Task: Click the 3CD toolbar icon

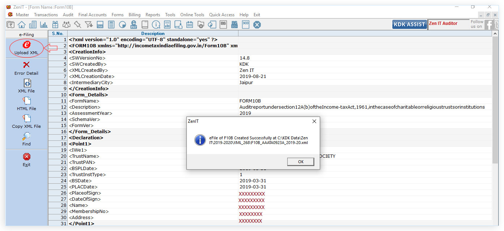Action: [x=246, y=25]
